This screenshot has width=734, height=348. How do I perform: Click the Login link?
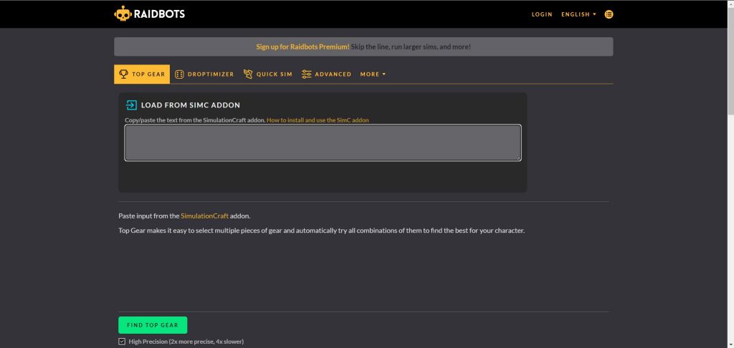tap(542, 14)
